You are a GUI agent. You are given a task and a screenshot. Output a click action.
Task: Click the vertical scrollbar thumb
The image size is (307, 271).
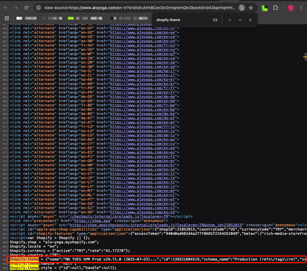pyautogui.click(x=306, y=57)
